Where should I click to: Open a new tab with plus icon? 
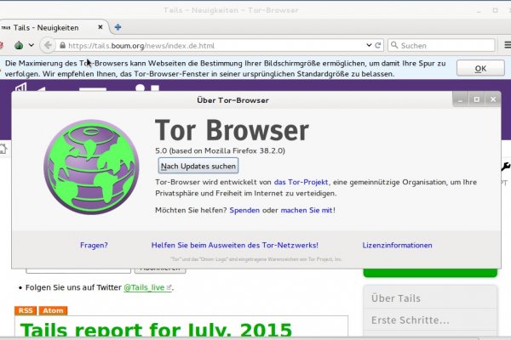pos(117,27)
